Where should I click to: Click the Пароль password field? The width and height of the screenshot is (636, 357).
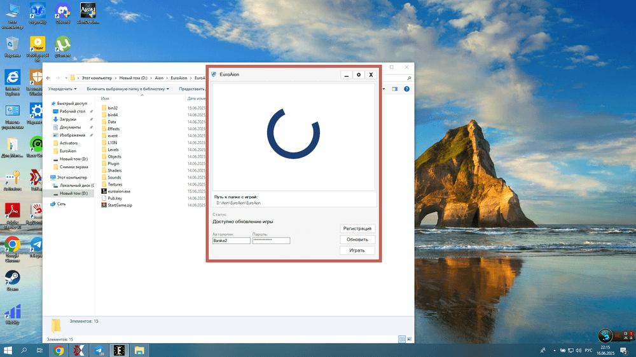tap(271, 241)
